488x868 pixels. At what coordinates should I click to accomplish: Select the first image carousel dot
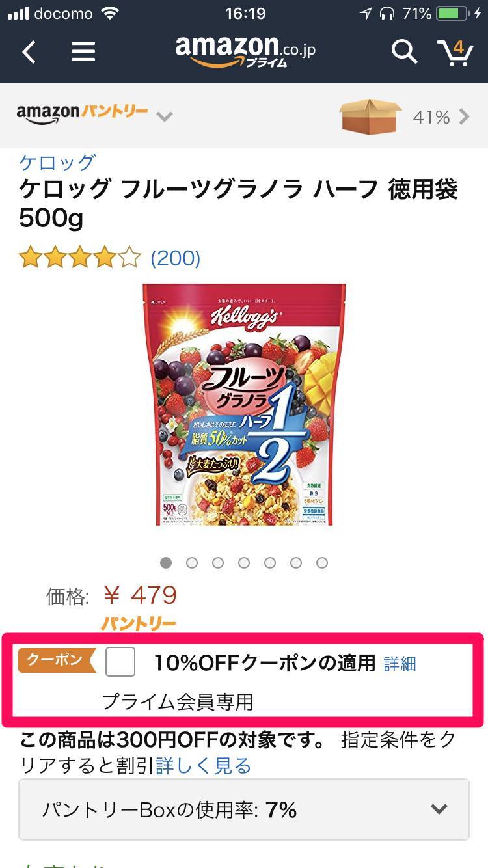pos(166,562)
